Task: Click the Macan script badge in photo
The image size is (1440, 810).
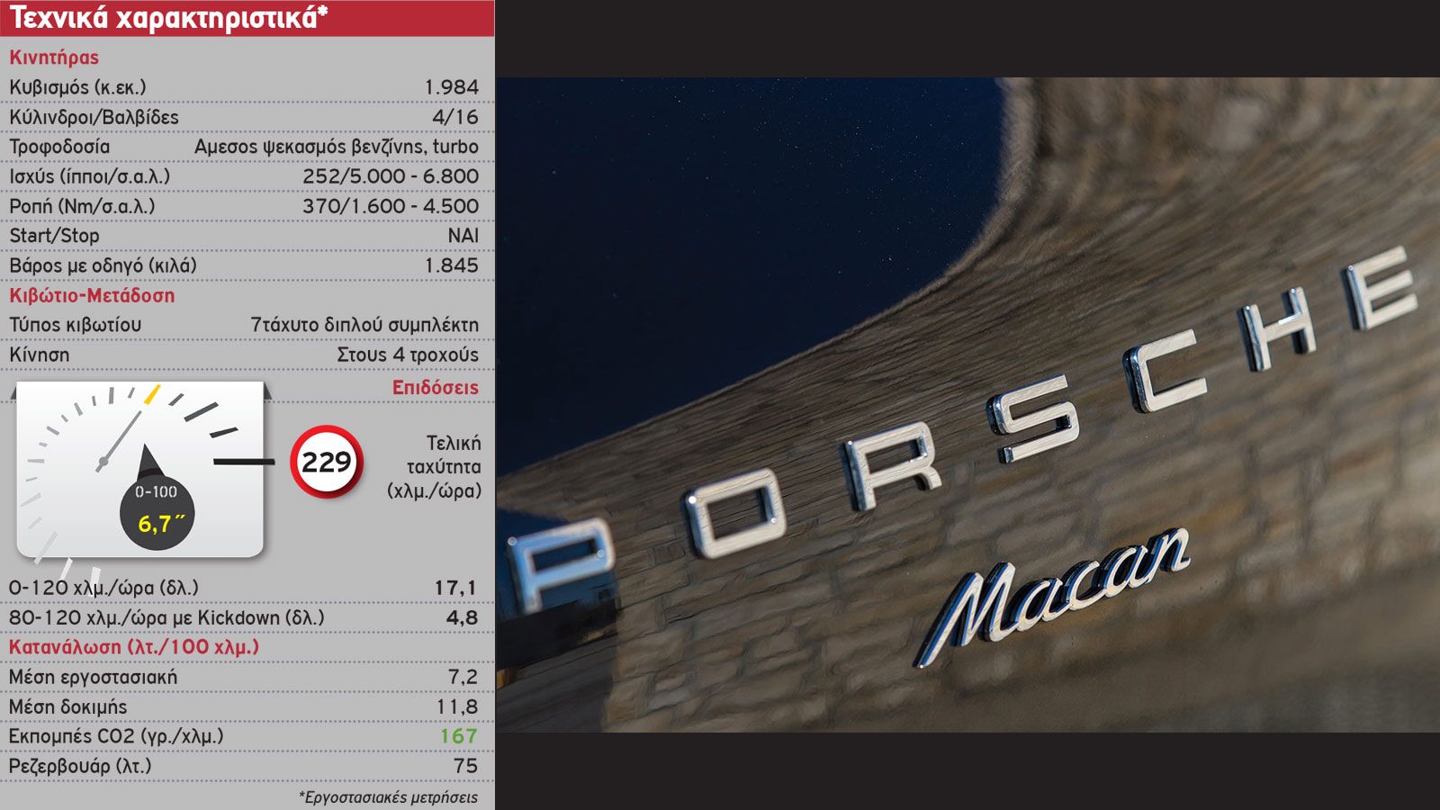Action: 1053,596
